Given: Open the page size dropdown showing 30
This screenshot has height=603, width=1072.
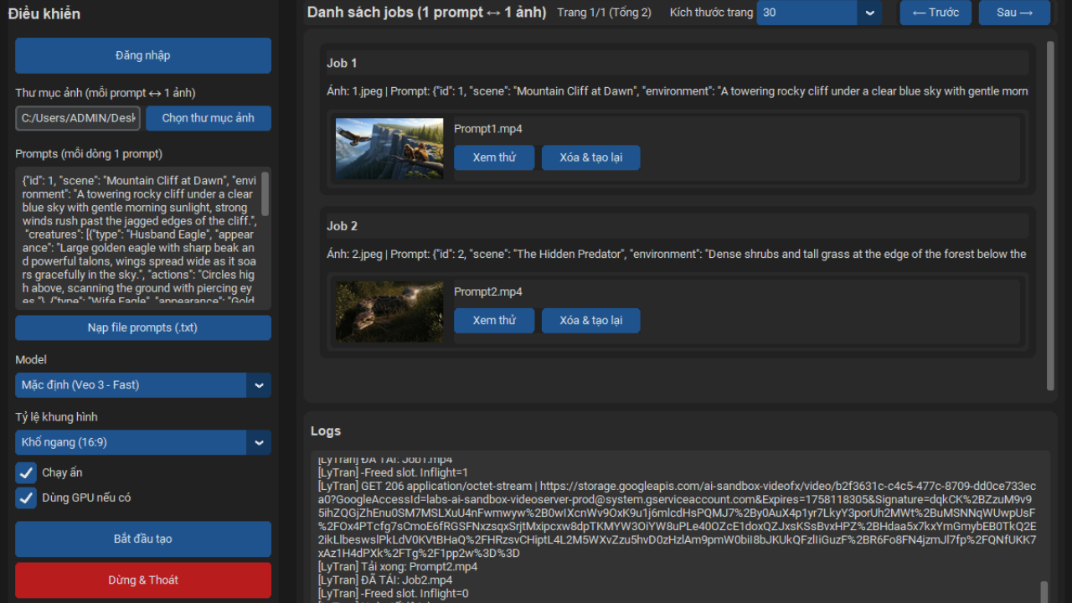Looking at the screenshot, I should click(818, 13).
